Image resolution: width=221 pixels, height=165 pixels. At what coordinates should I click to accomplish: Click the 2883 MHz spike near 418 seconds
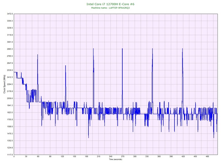pyautogui.click(x=182, y=49)
